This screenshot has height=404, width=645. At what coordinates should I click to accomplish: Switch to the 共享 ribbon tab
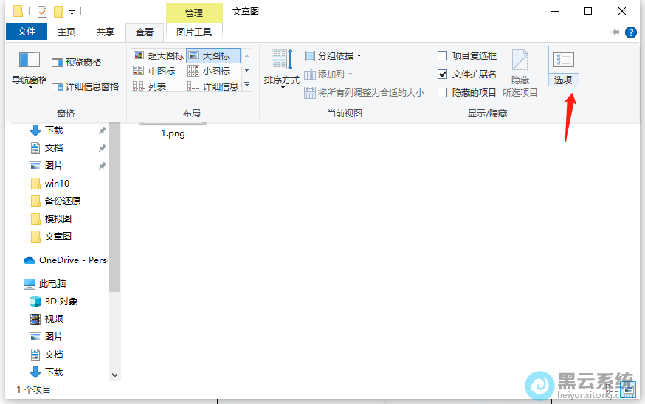(x=106, y=32)
